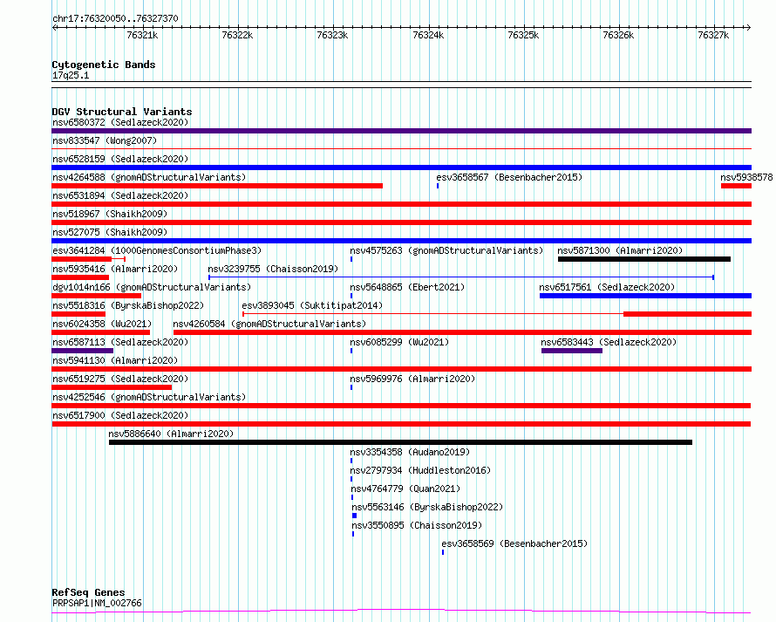
Task: Click the black nsv5871300 (Almarri2020) bar
Action: (643, 259)
